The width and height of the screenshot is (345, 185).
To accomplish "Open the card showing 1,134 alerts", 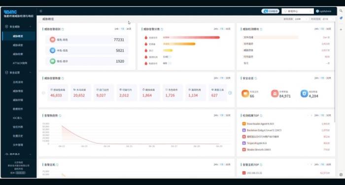I will [196, 93].
